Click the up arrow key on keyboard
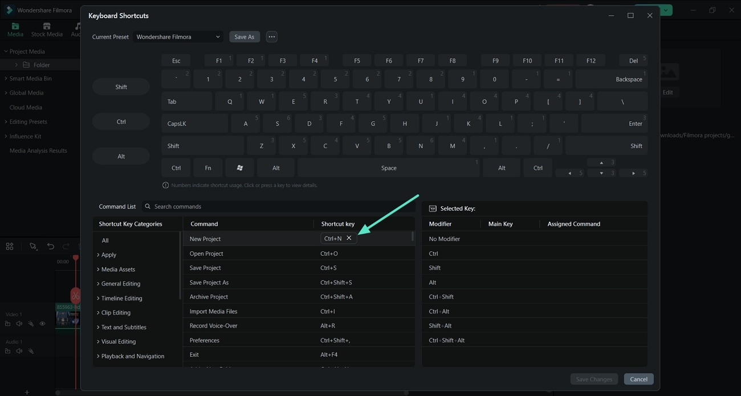 (x=601, y=162)
